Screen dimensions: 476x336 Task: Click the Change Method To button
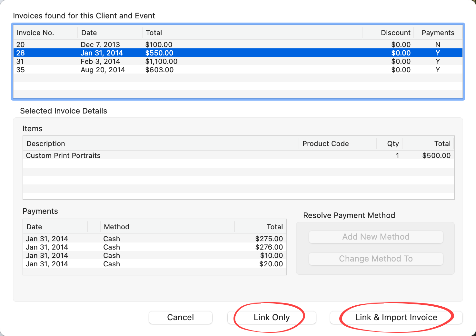point(376,259)
